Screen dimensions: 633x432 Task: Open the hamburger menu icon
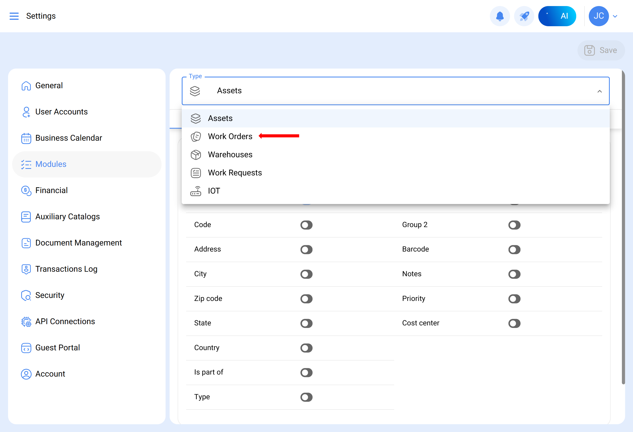[x=14, y=16]
